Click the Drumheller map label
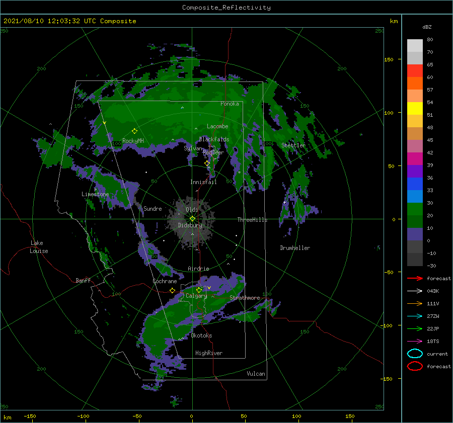 (295, 248)
